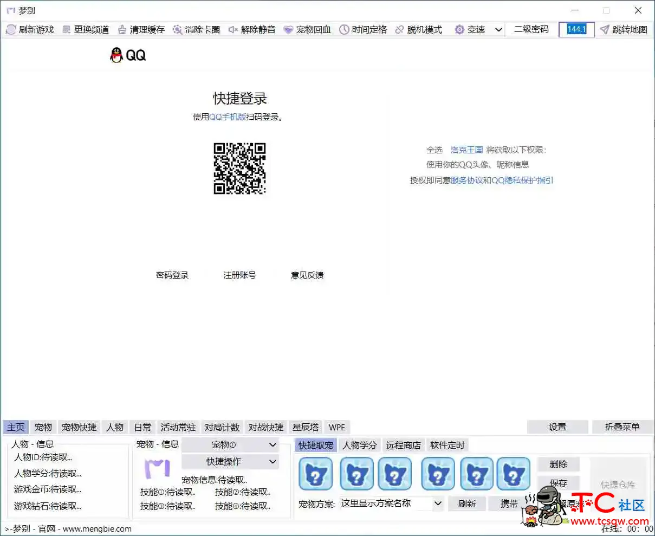This screenshot has height=536, width=655.
Task: Open the 远程商店 remote shop tab
Action: tap(403, 445)
